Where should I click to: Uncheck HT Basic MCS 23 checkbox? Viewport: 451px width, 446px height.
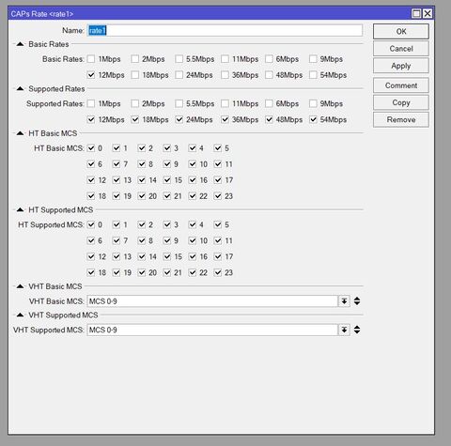click(x=218, y=196)
